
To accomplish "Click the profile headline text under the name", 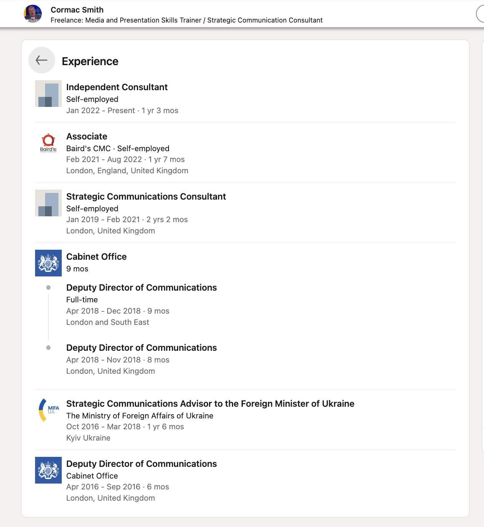I will [x=187, y=20].
